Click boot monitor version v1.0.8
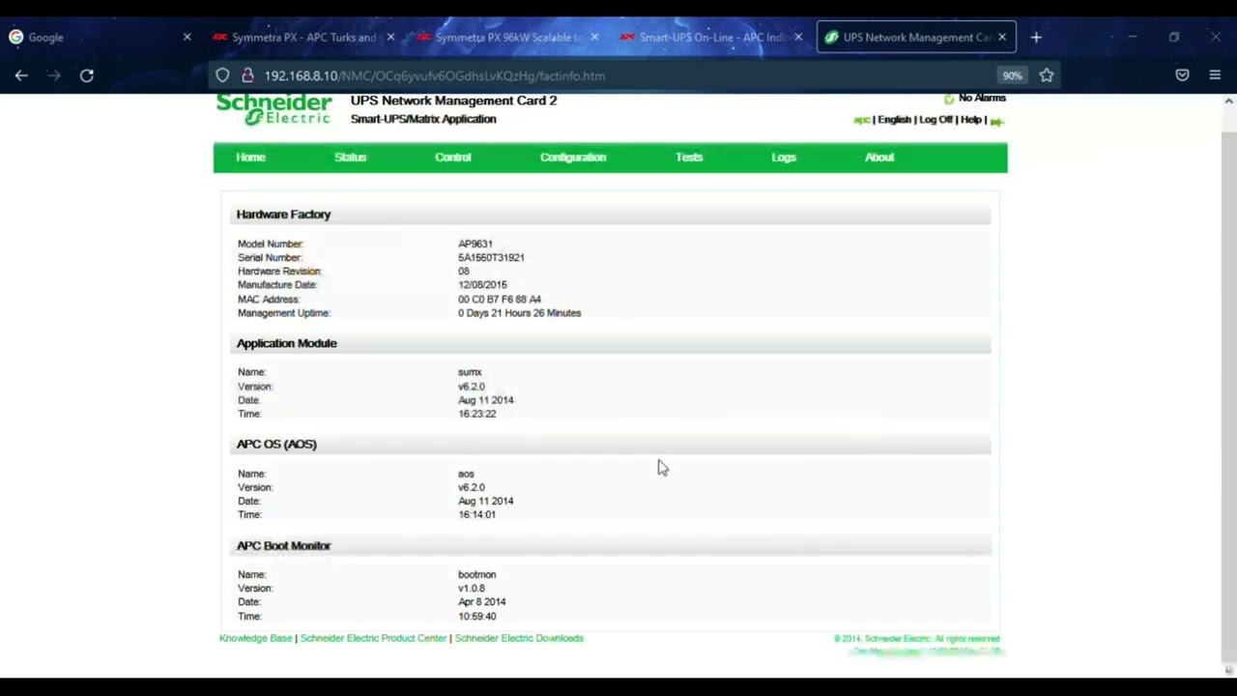The height and width of the screenshot is (696, 1237). tap(472, 588)
